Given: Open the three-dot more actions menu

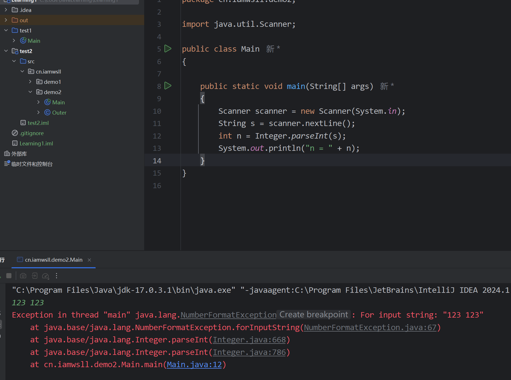Looking at the screenshot, I should 57,276.
